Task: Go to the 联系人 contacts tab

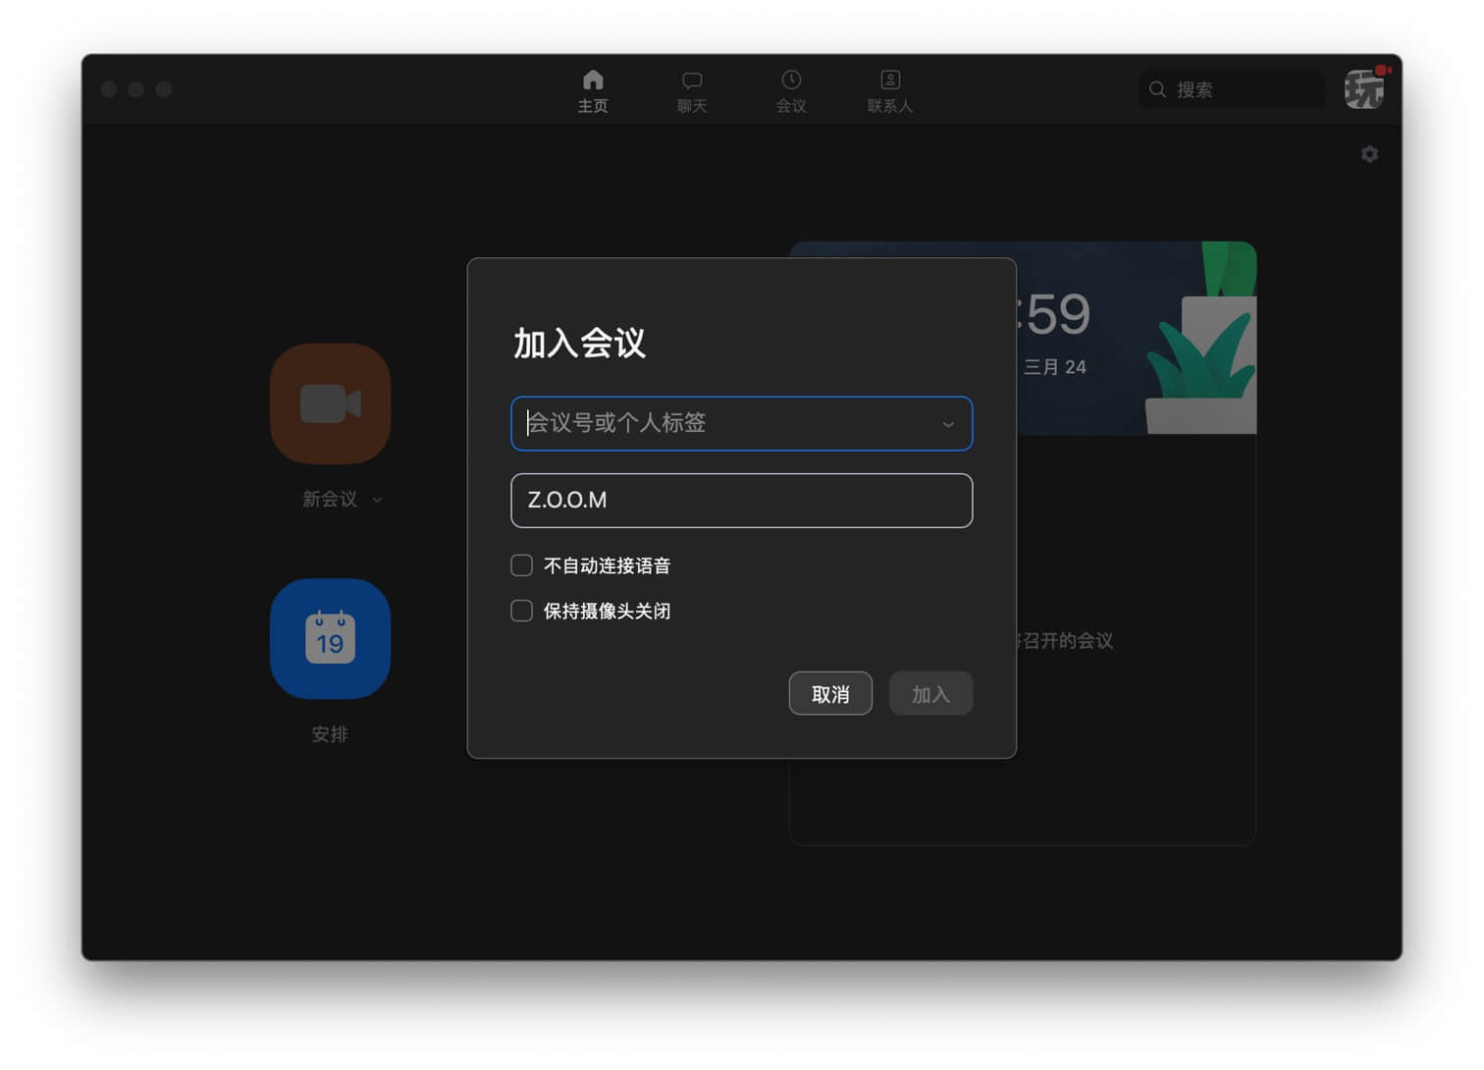Action: pos(890,91)
